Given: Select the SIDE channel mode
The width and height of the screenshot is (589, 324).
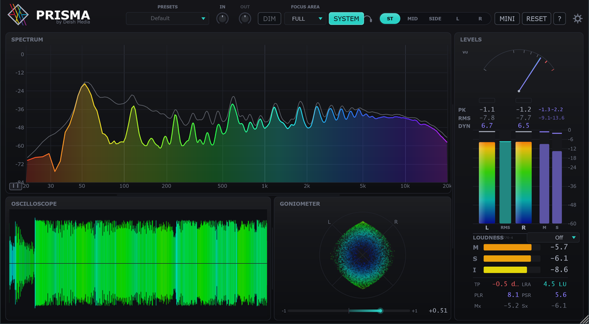Looking at the screenshot, I should (x=435, y=18).
